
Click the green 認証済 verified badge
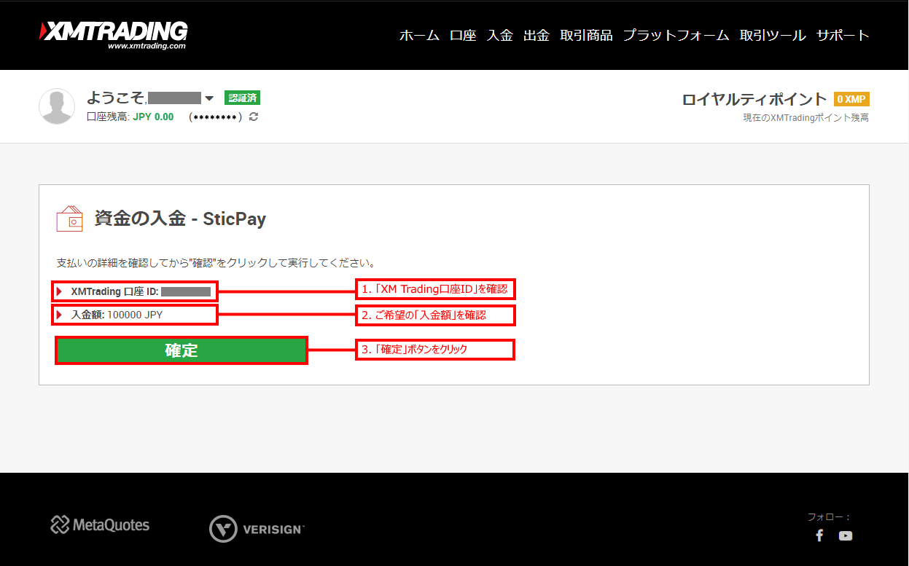242,98
